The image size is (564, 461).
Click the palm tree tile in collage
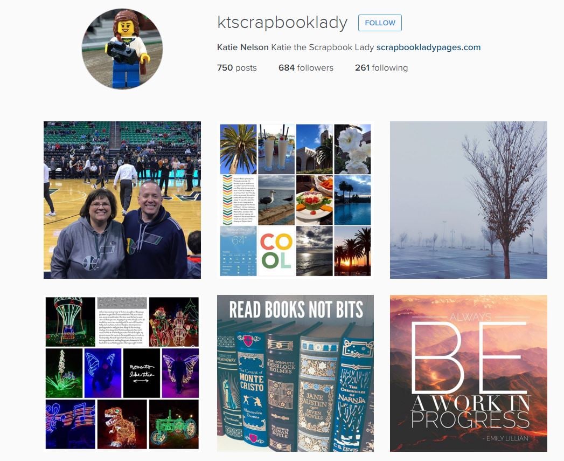coord(238,149)
